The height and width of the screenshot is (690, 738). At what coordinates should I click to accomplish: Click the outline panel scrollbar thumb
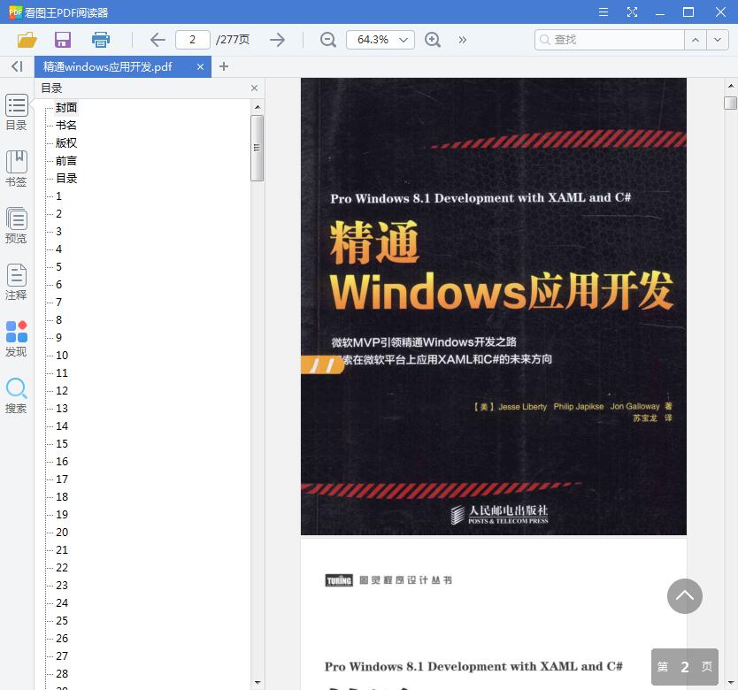click(x=257, y=148)
